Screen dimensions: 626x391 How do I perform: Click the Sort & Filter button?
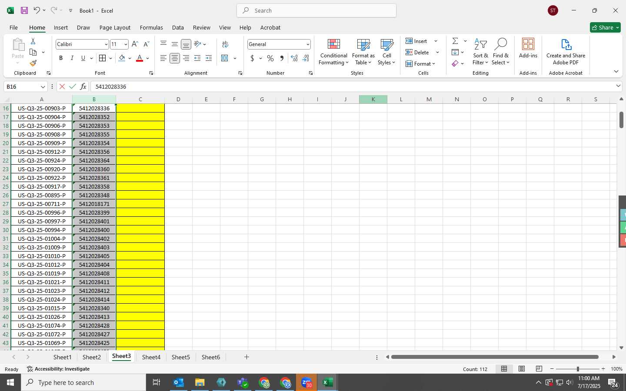coord(480,52)
